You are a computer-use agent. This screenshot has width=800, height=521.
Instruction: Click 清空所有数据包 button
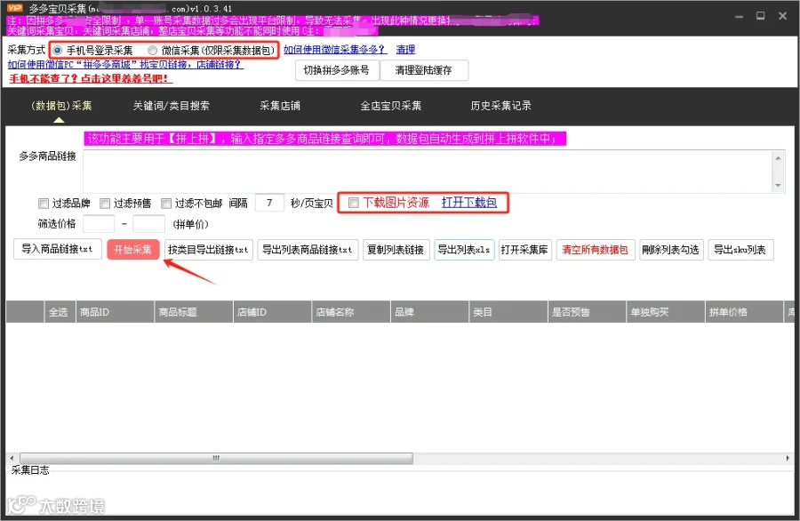click(x=595, y=250)
